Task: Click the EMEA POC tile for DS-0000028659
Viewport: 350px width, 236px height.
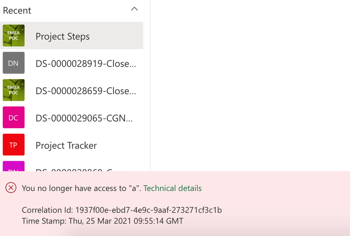Action: [x=14, y=90]
